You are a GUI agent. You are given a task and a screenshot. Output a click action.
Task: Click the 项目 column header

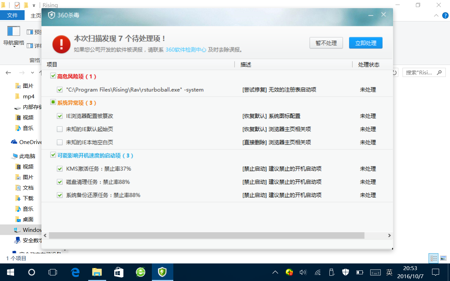[52, 65]
